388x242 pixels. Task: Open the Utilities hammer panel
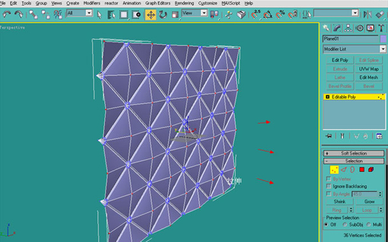click(x=381, y=28)
